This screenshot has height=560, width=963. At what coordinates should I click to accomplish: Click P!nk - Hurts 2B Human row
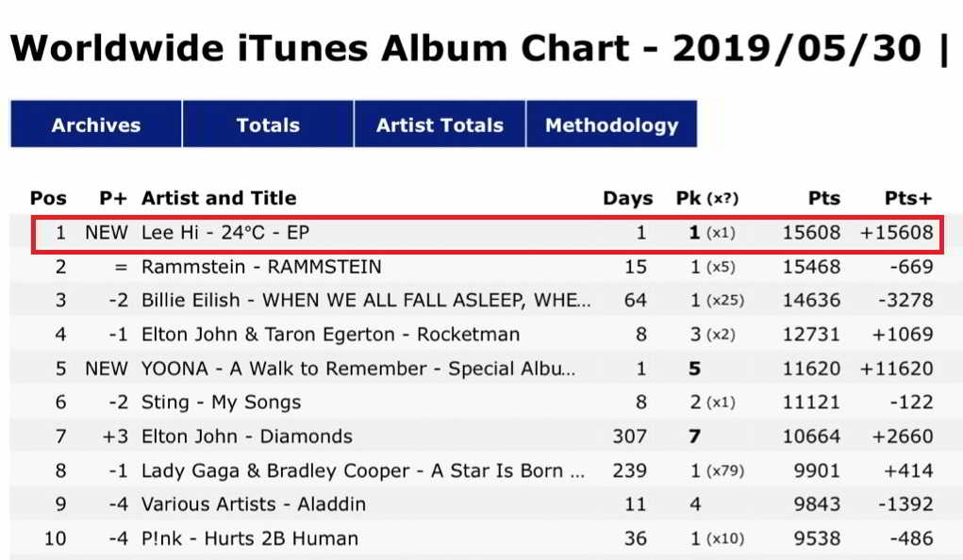(249, 539)
